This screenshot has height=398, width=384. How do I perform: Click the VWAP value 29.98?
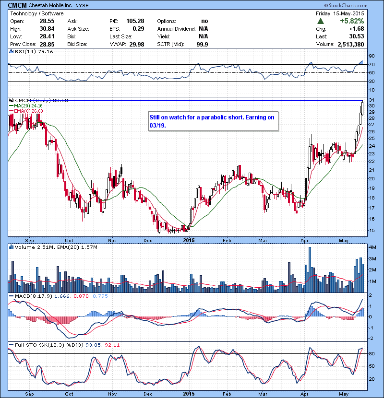[137, 45]
